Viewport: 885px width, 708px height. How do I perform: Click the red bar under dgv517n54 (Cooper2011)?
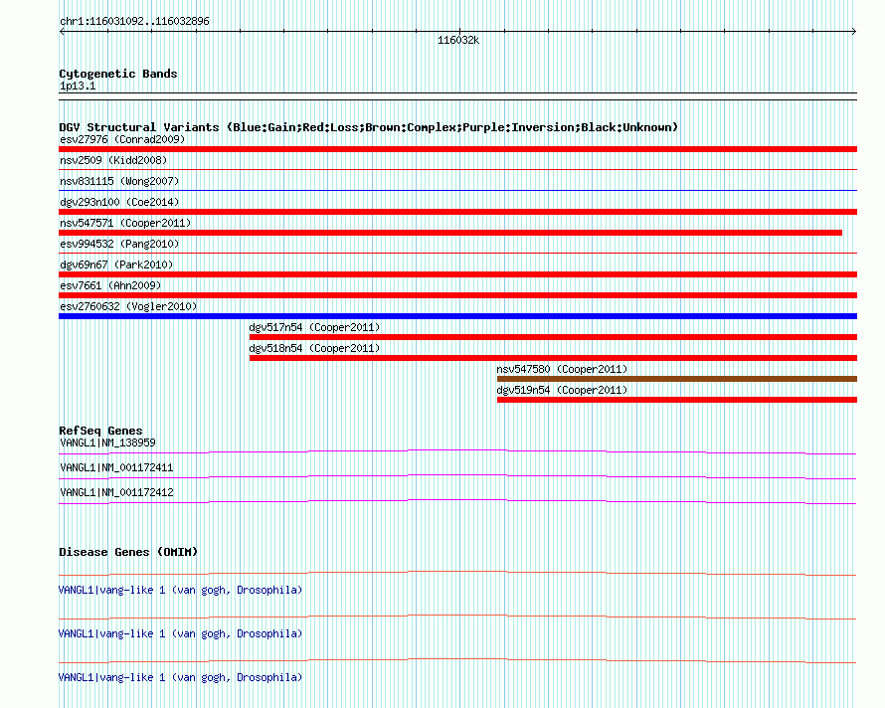coord(553,337)
